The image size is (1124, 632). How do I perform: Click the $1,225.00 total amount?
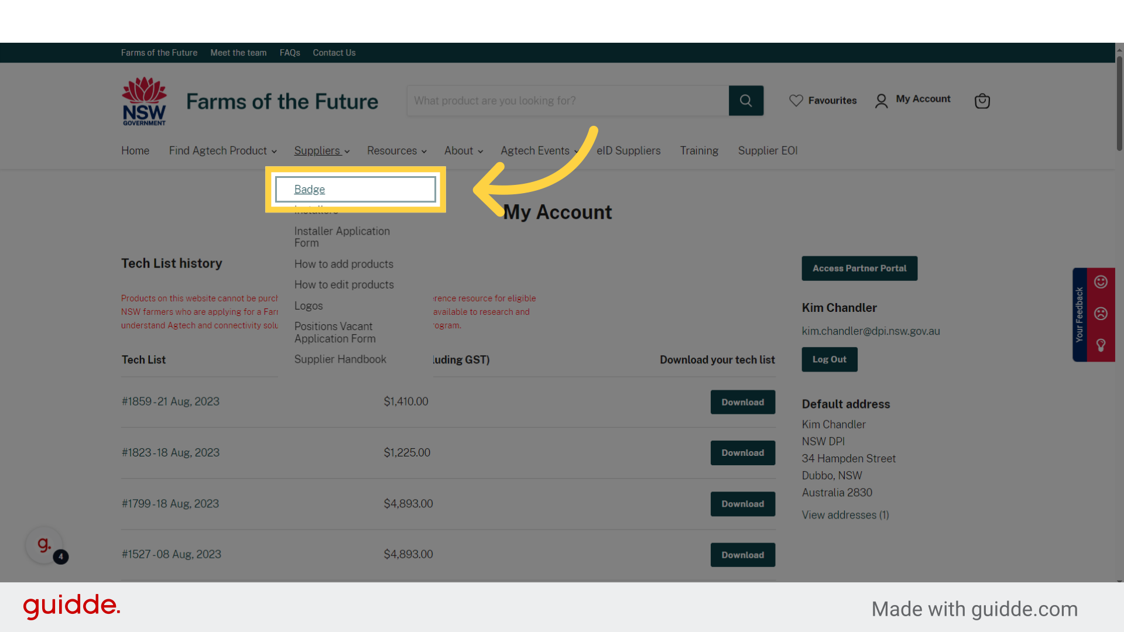(x=407, y=452)
